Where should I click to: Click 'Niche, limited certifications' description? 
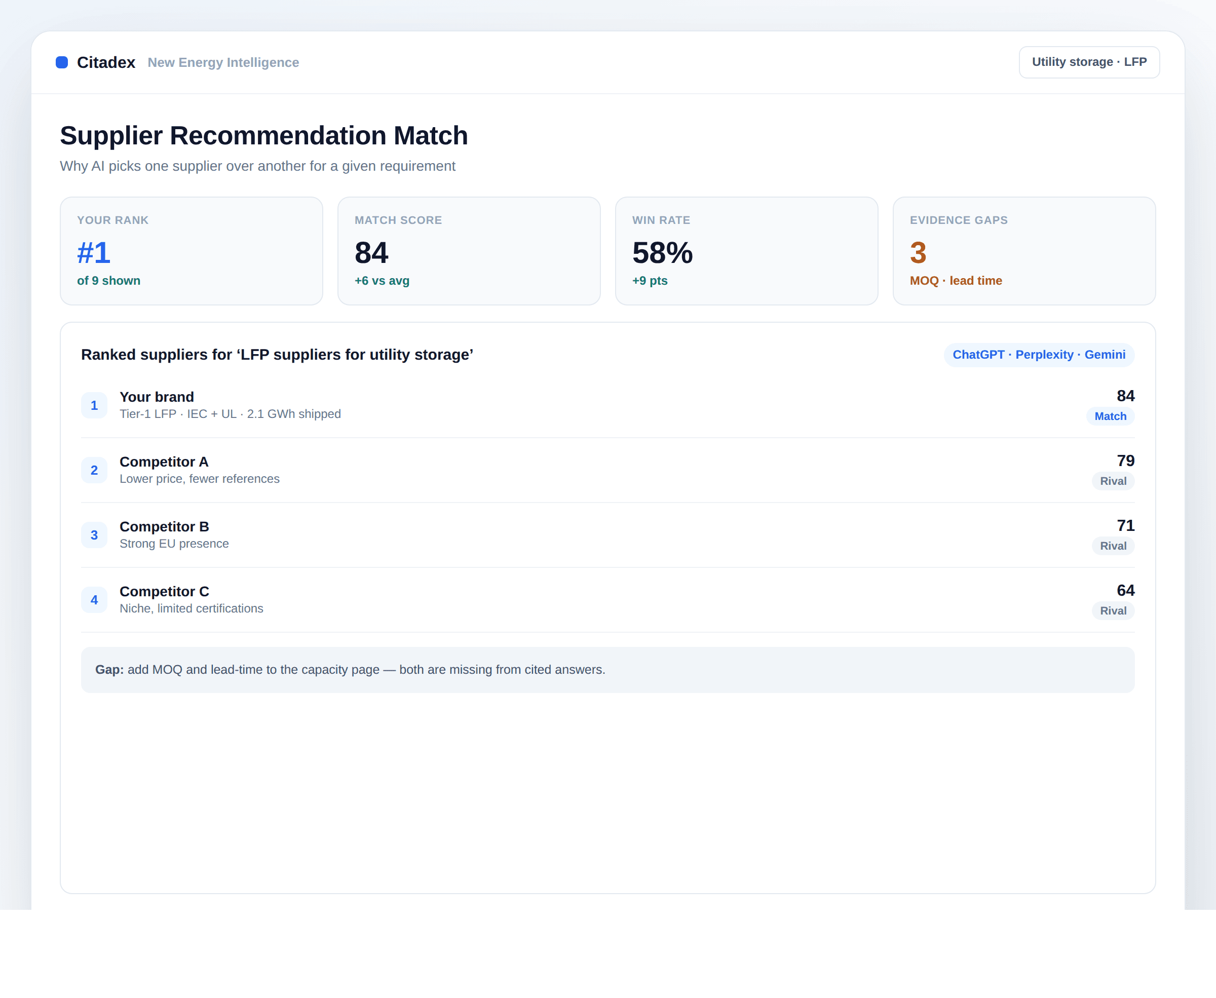pos(192,609)
